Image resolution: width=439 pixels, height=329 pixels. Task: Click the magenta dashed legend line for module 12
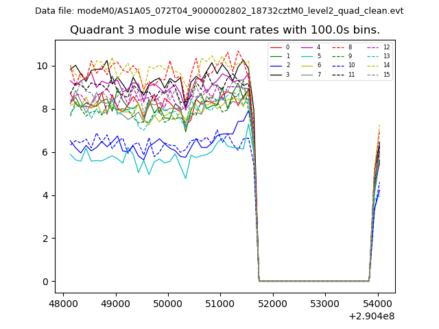click(x=369, y=47)
